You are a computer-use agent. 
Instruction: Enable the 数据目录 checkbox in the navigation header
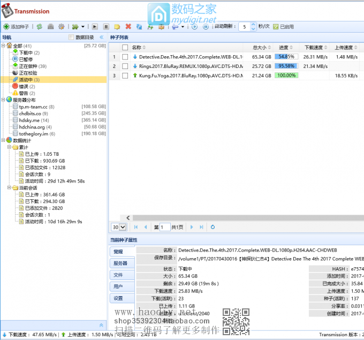71,37
